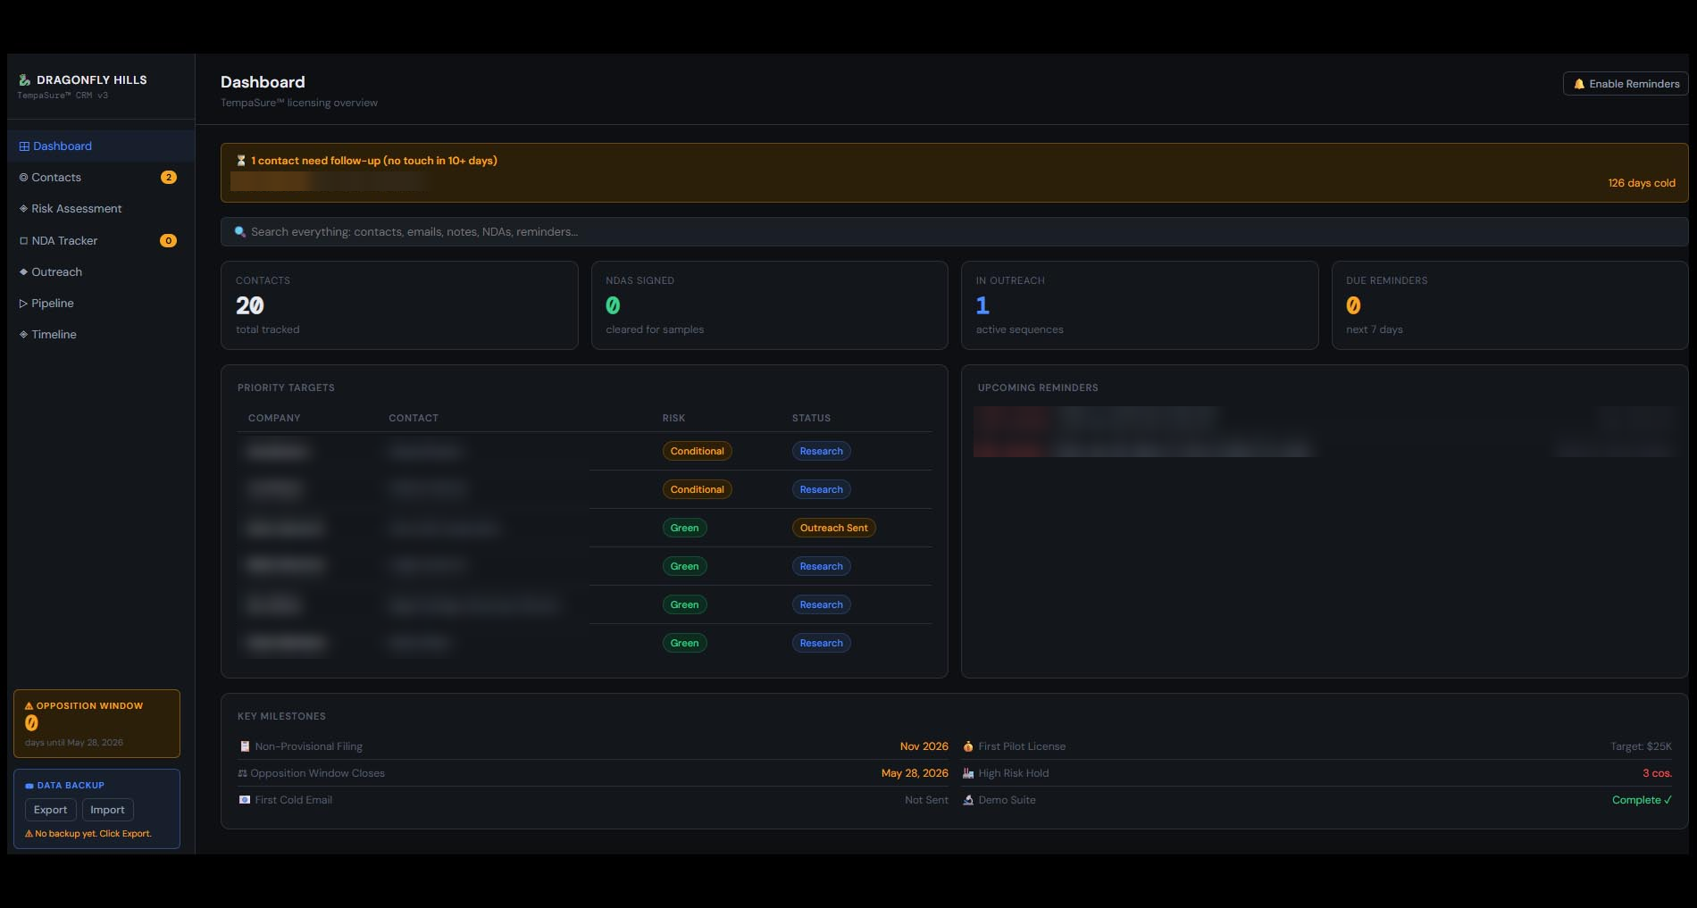Click 'No backup yet. Click Export.' warning
Image resolution: width=1697 pixels, height=908 pixels.
[88, 834]
